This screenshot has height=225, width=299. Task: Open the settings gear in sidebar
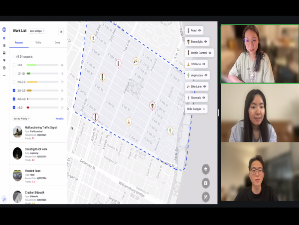point(4,68)
